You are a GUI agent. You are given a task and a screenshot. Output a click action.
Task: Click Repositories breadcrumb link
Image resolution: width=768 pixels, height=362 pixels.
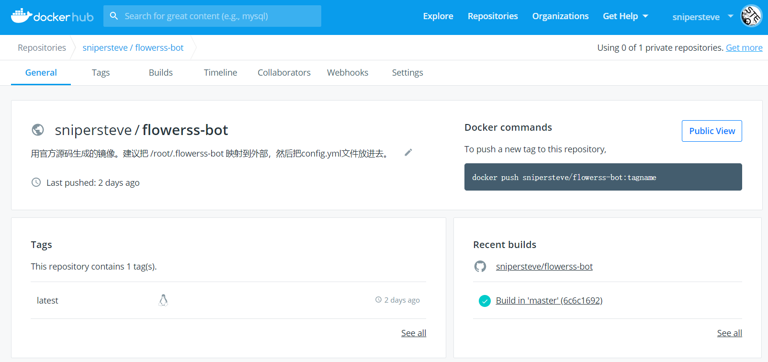click(42, 47)
